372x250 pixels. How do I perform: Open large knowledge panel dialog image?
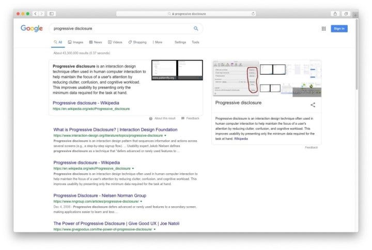click(236, 78)
